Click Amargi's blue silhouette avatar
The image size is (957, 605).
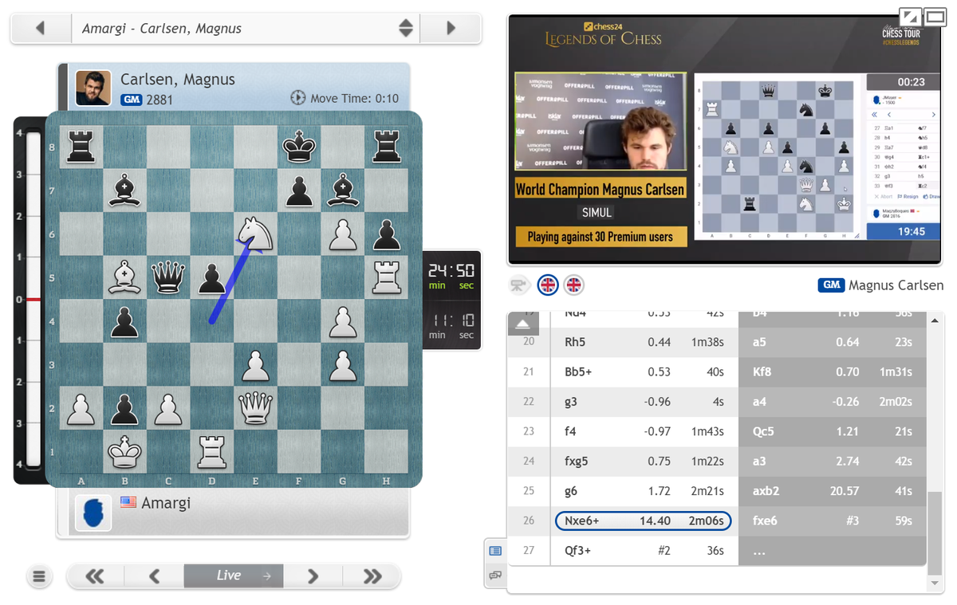tap(93, 513)
